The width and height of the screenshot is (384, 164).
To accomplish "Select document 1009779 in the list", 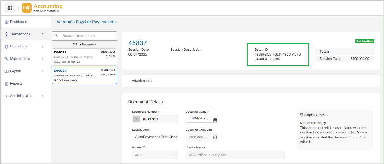I will (84, 57).
